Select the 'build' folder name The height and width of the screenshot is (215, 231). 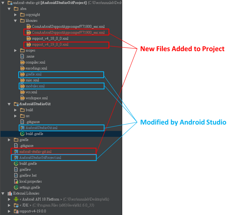[x=29, y=110]
